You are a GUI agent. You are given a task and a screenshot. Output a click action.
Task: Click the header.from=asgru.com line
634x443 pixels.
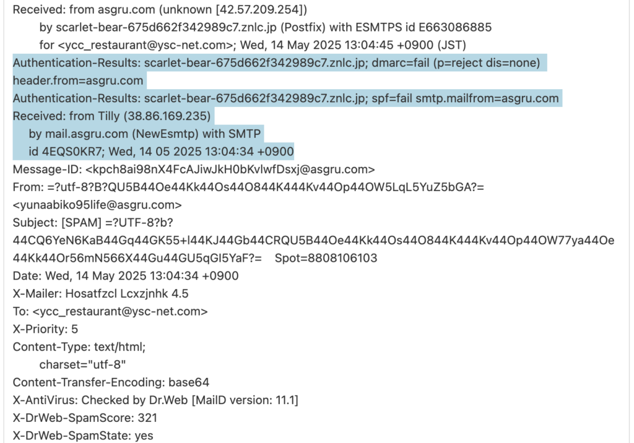(78, 80)
